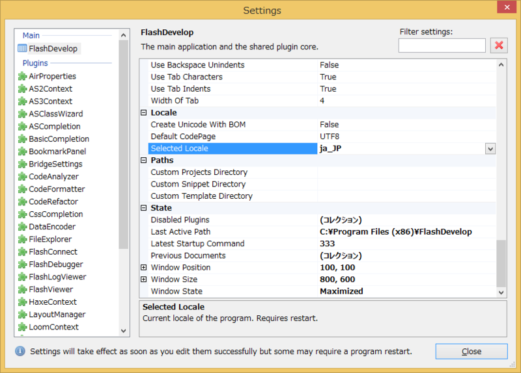Click the AS2Context plugin icon
The image size is (521, 373).
(x=22, y=89)
